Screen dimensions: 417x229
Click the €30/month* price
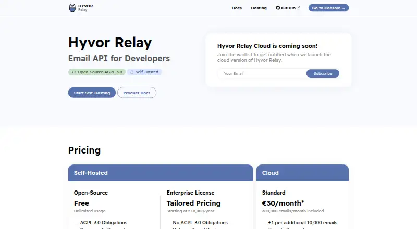[283, 203]
